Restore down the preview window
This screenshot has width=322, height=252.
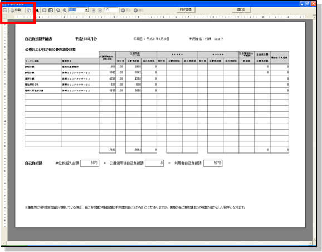(x=308, y=3)
